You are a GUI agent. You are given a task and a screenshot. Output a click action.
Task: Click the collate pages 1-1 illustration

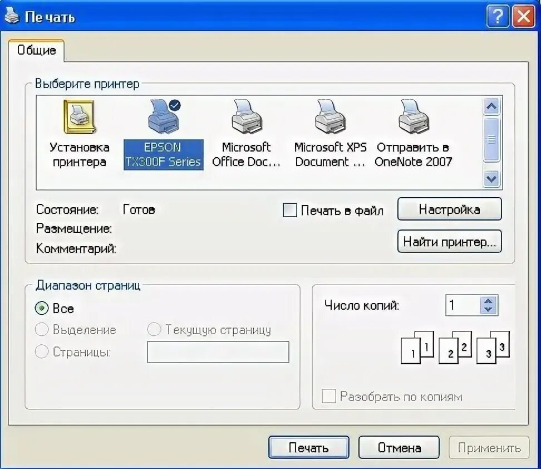[417, 347]
